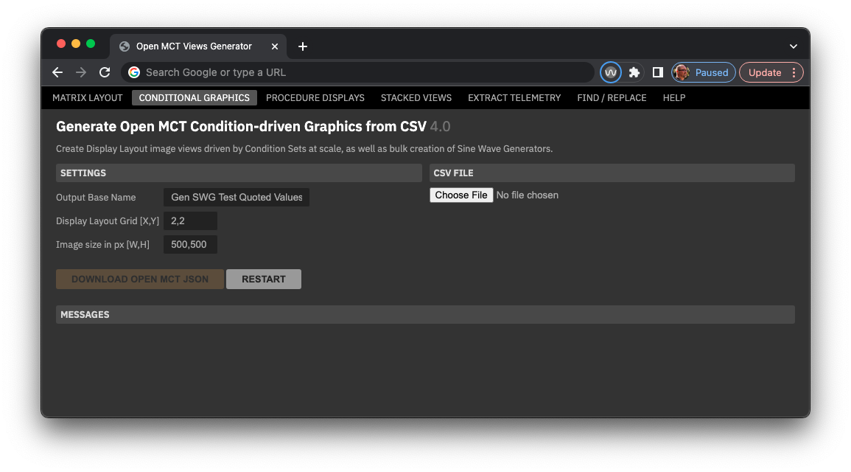This screenshot has width=851, height=472.
Task: Click the green maximize window button
Action: (x=91, y=44)
